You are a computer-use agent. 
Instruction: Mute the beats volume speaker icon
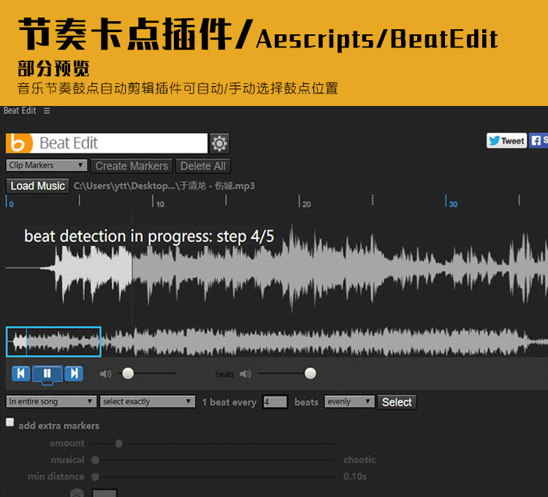[246, 374]
